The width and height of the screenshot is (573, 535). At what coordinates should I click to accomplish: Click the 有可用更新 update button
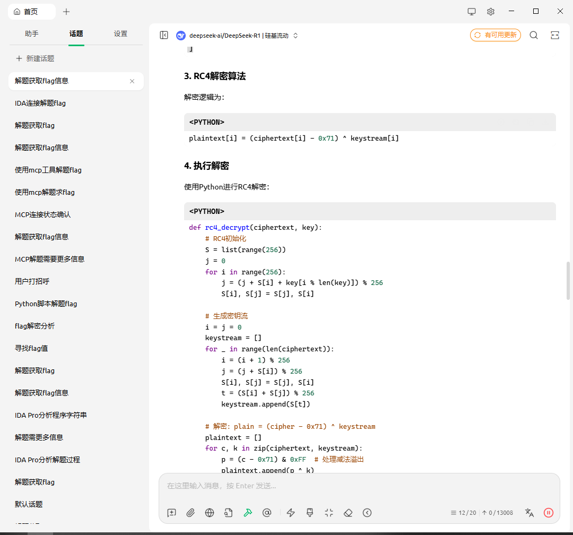[495, 35]
